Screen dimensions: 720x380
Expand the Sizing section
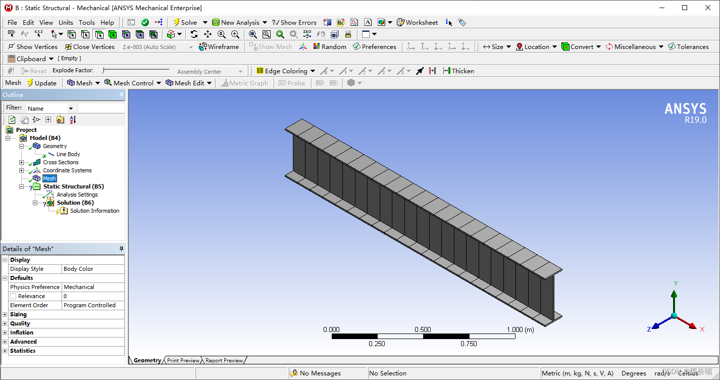point(5,314)
